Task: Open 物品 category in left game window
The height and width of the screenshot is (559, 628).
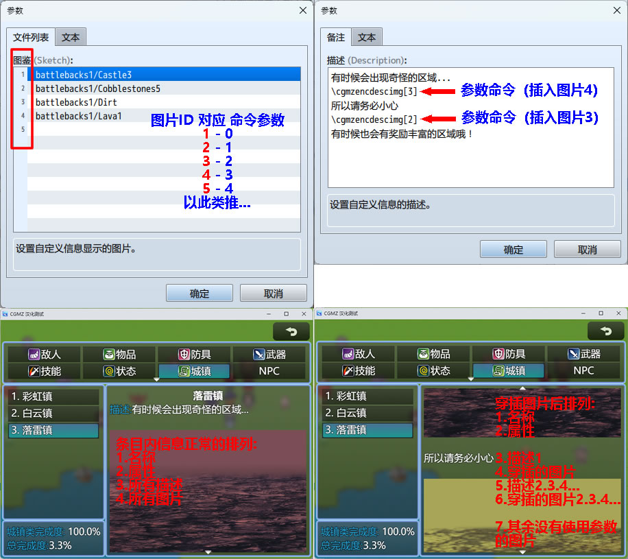Action: 119,354
